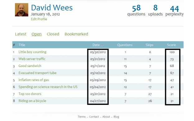Viewport: 194px width, 121px height.
Task: Open the Good sandwich entry
Action: pos(30,66)
